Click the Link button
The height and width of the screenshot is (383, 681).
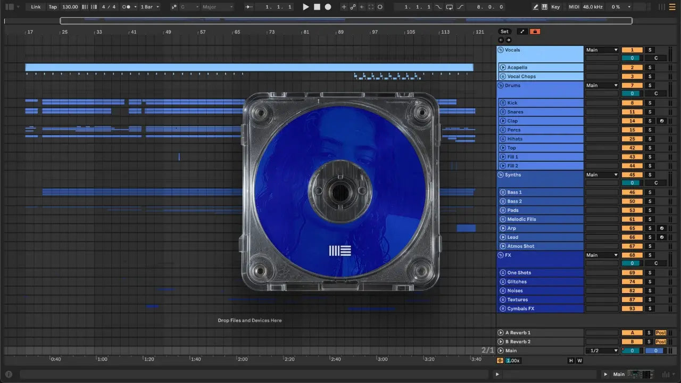tap(36, 7)
